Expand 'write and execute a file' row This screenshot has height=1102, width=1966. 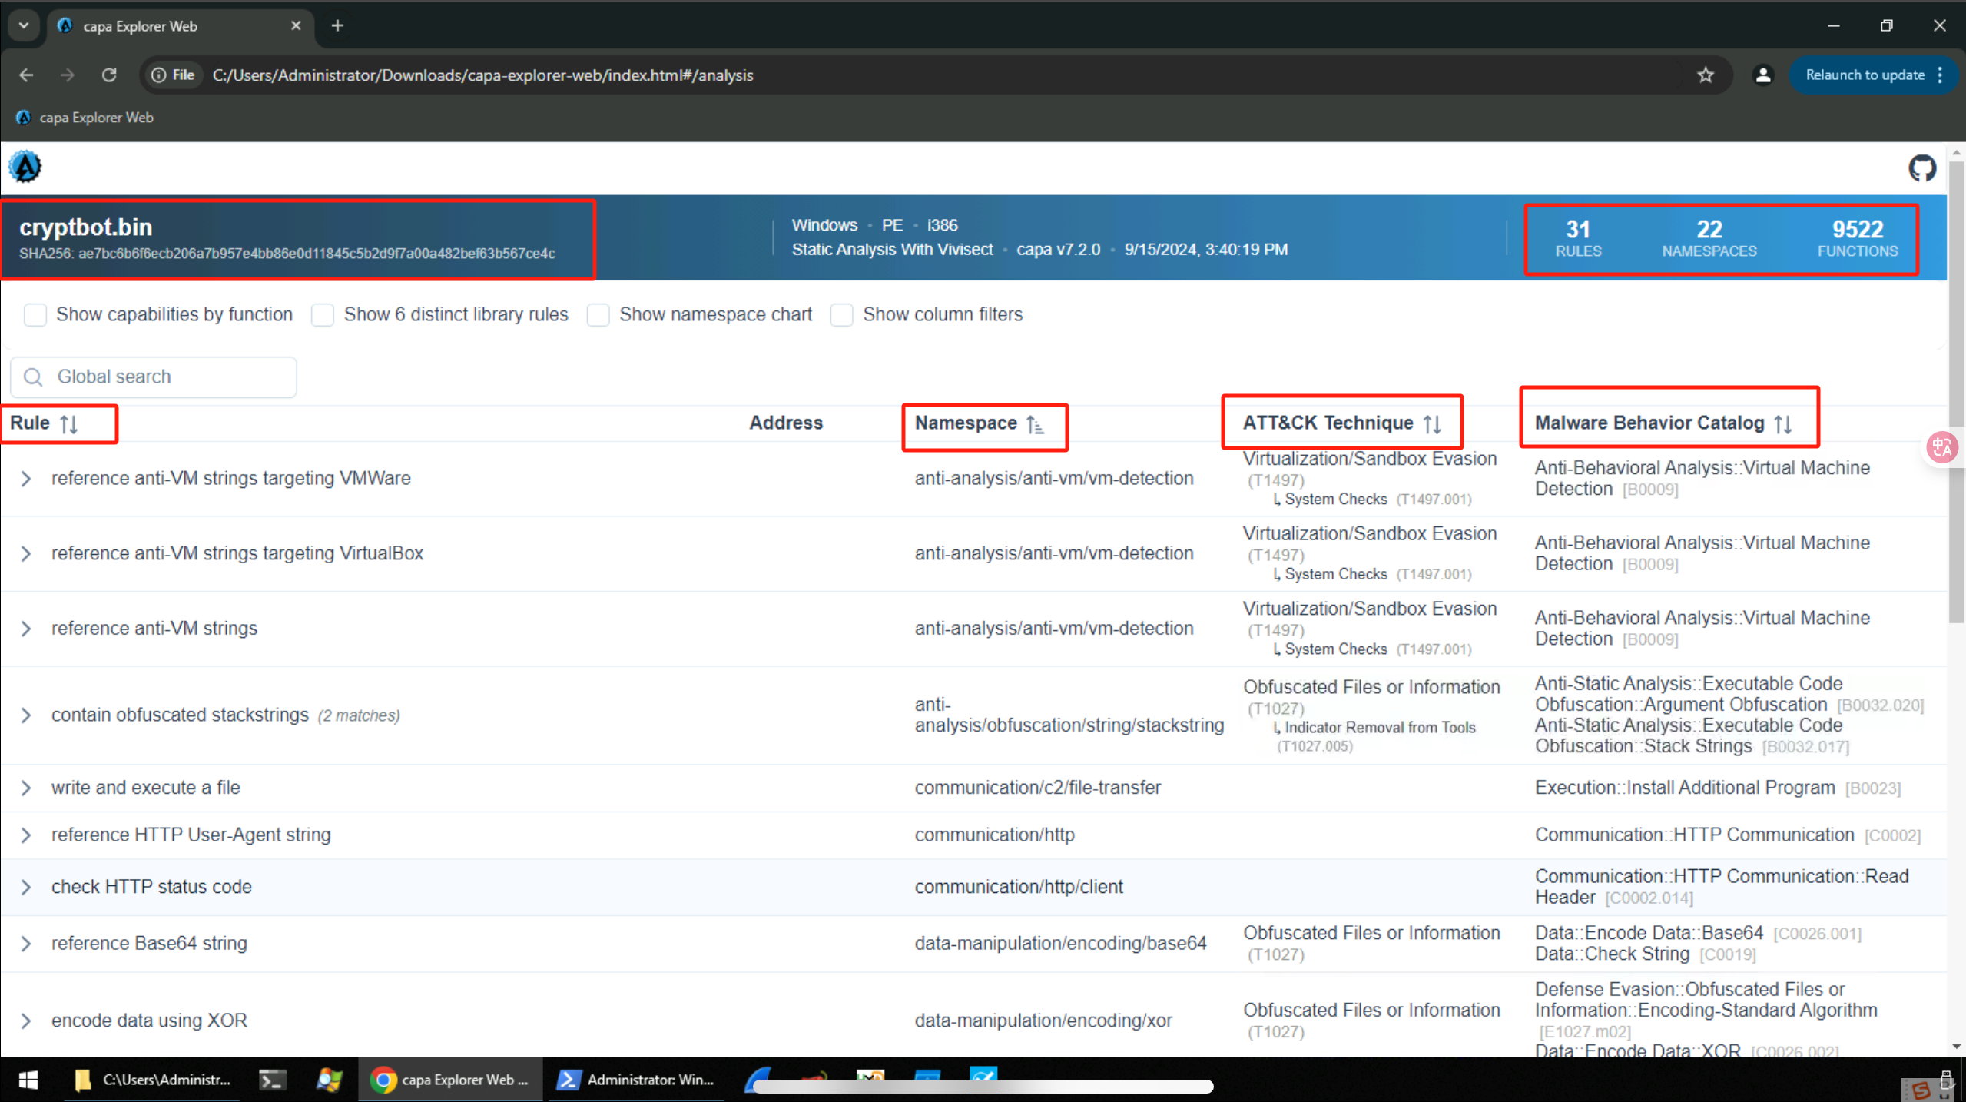(26, 788)
